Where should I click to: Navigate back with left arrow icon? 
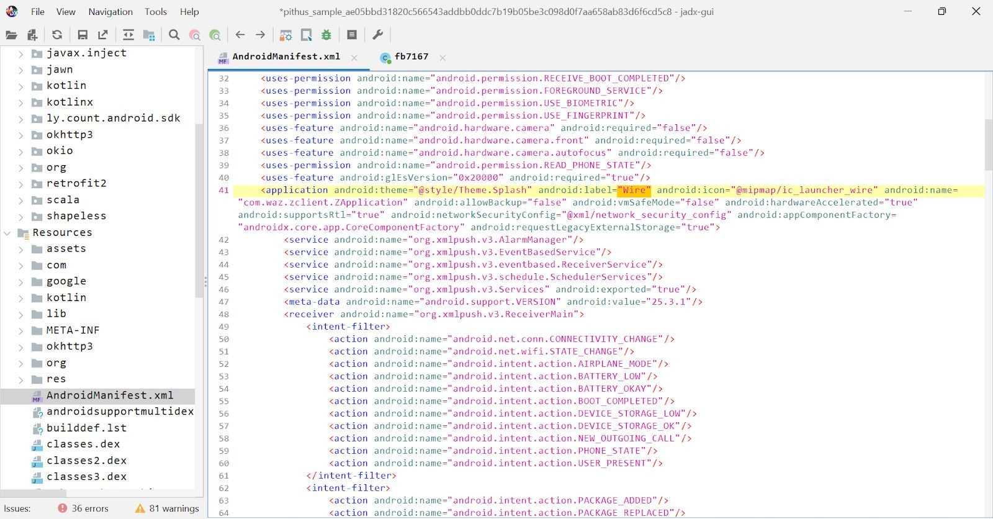[x=240, y=35]
